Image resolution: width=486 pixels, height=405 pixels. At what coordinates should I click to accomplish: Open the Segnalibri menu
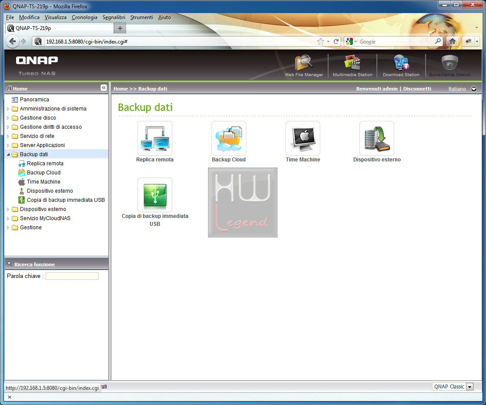(x=114, y=17)
